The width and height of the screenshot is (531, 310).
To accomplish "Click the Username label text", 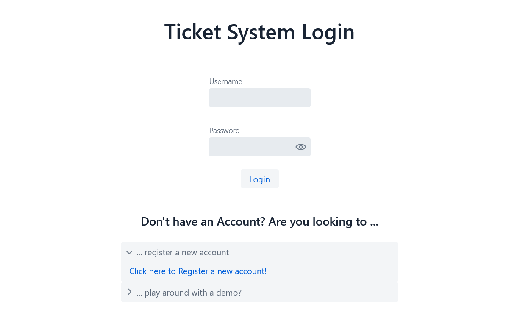I will pos(225,81).
